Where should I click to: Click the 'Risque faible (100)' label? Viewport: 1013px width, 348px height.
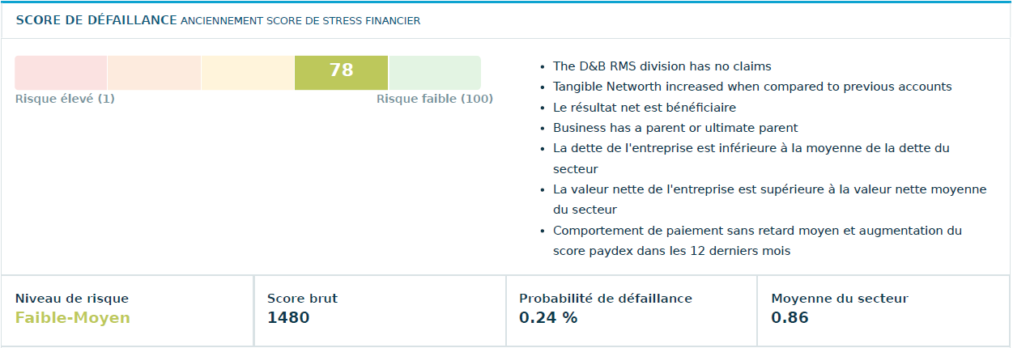tap(435, 99)
